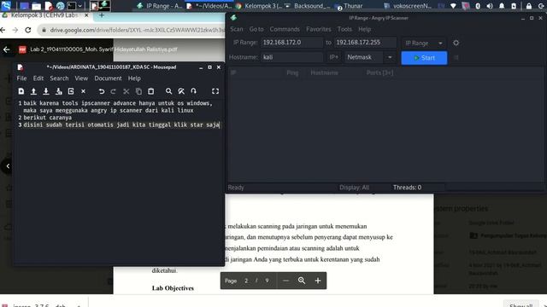Viewport: 547px width, 307px height.
Task: Open Find using Mousepad magnifier icon
Action: coord(168,91)
